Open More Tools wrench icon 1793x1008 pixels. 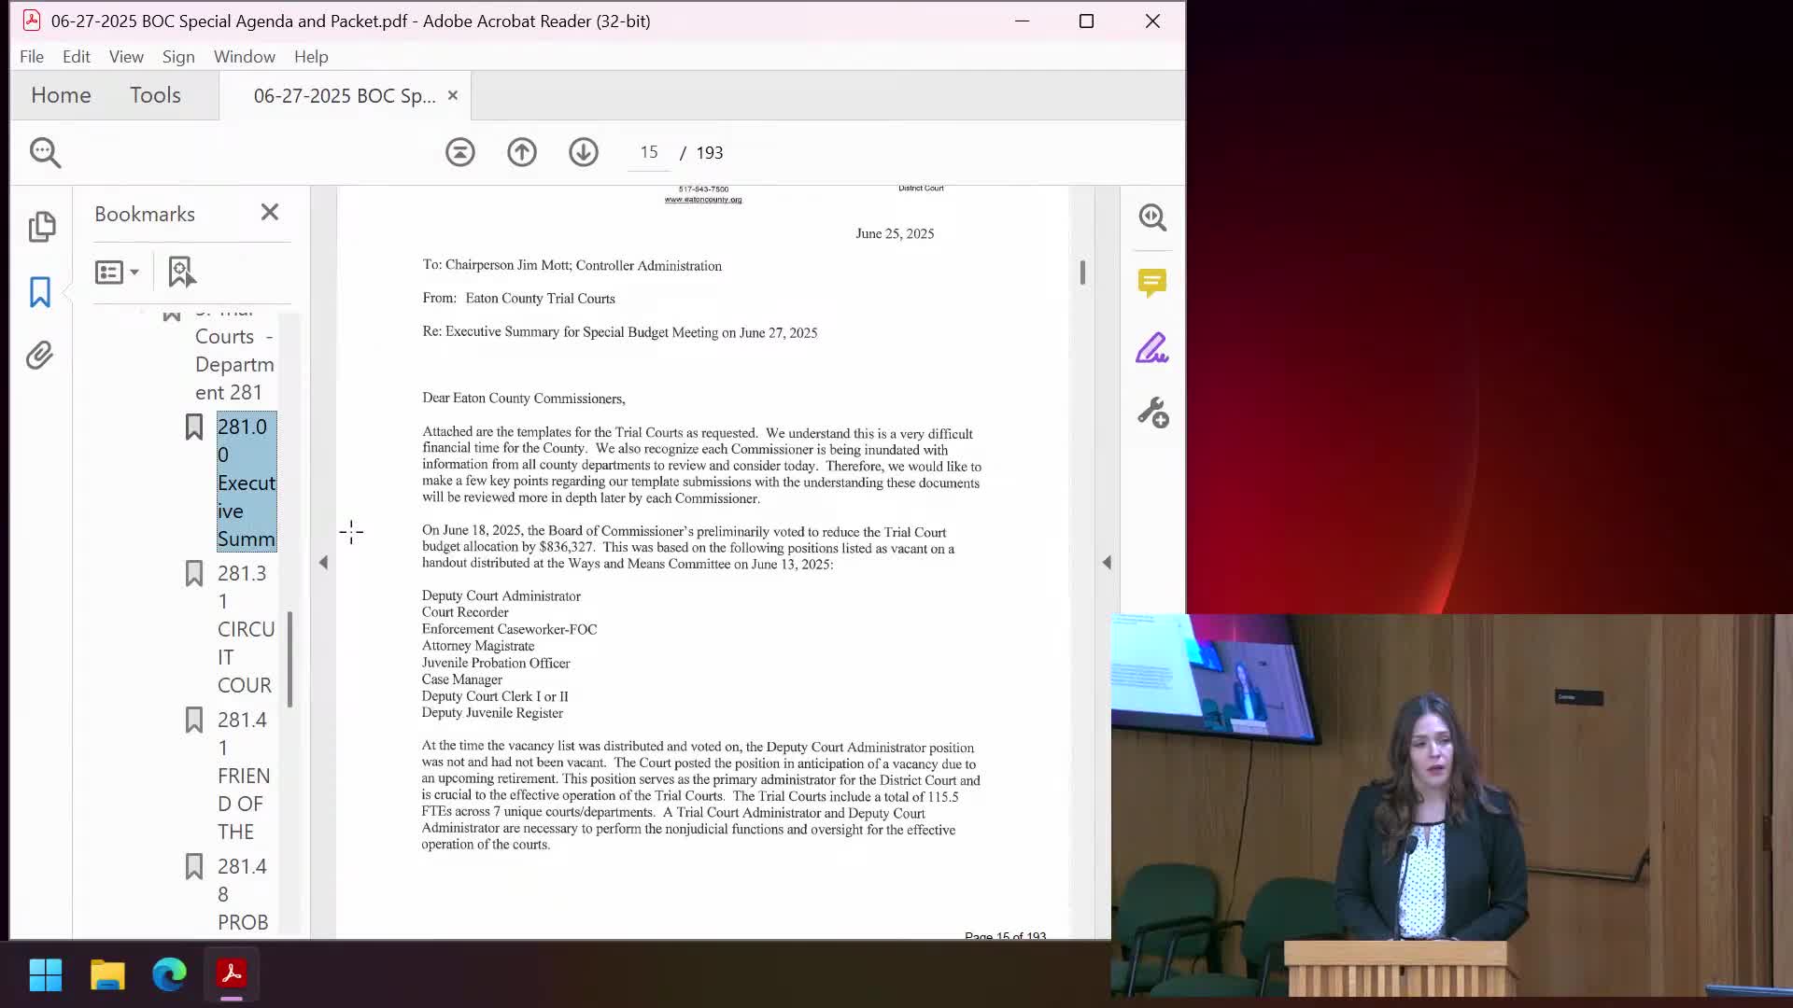coord(1152,413)
